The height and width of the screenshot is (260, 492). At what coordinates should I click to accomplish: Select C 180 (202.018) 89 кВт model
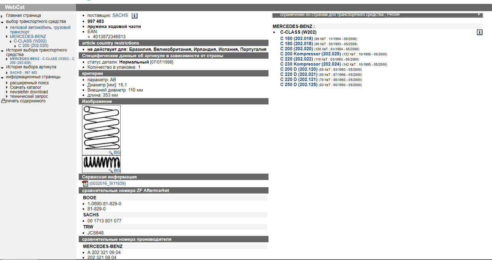tap(296, 39)
